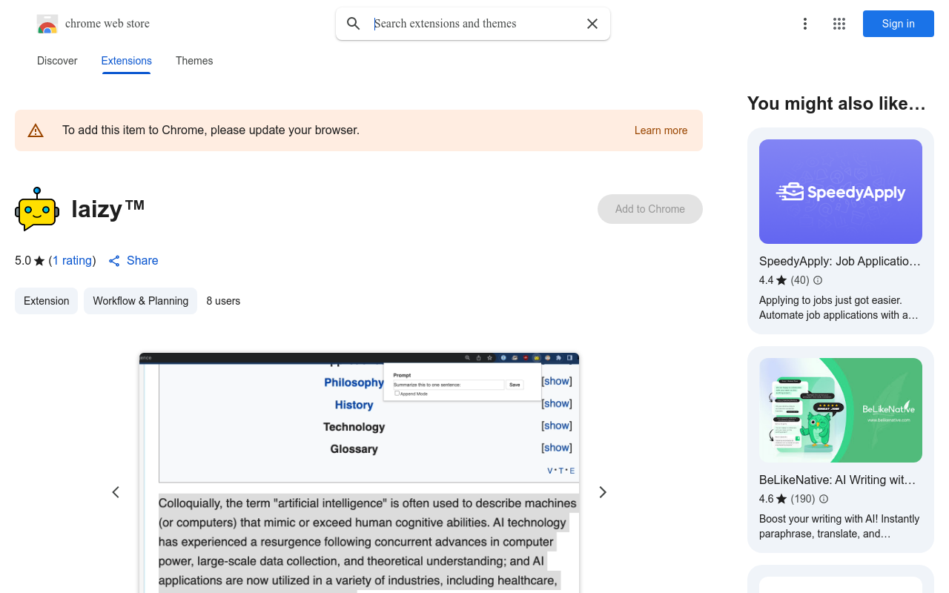949x593 pixels.
Task: Follow the Learn more link
Action: pyautogui.click(x=661, y=130)
